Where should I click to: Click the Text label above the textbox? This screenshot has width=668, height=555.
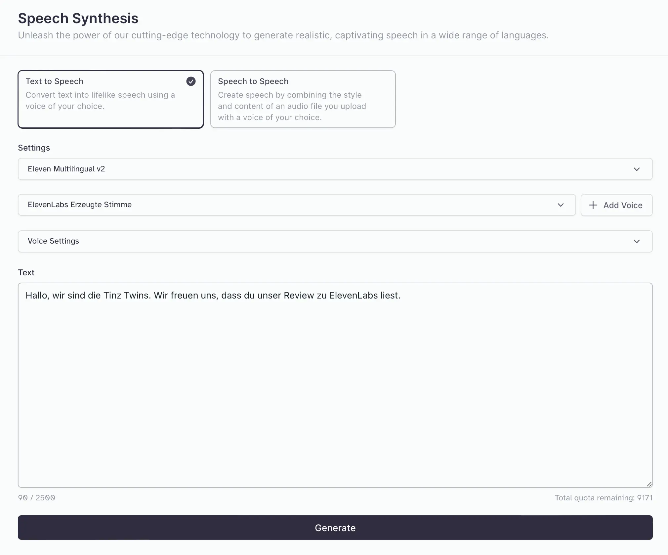tap(26, 272)
